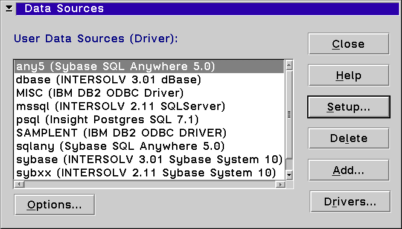Viewport: 402px width, 229px height.
Task: Select mssql (INTERSOLV 2.11 SQLServer) entry
Action: pos(150,106)
